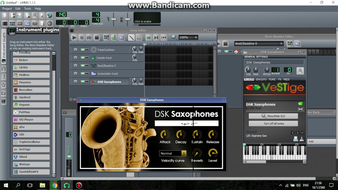
Task: Open the Edit menu
Action: (x=18, y=9)
